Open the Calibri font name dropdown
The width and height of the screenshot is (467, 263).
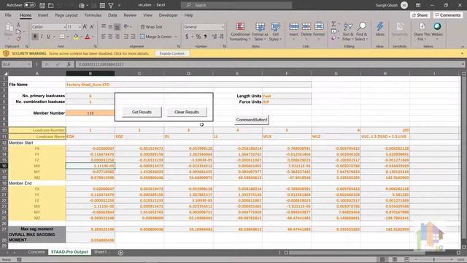65,27
